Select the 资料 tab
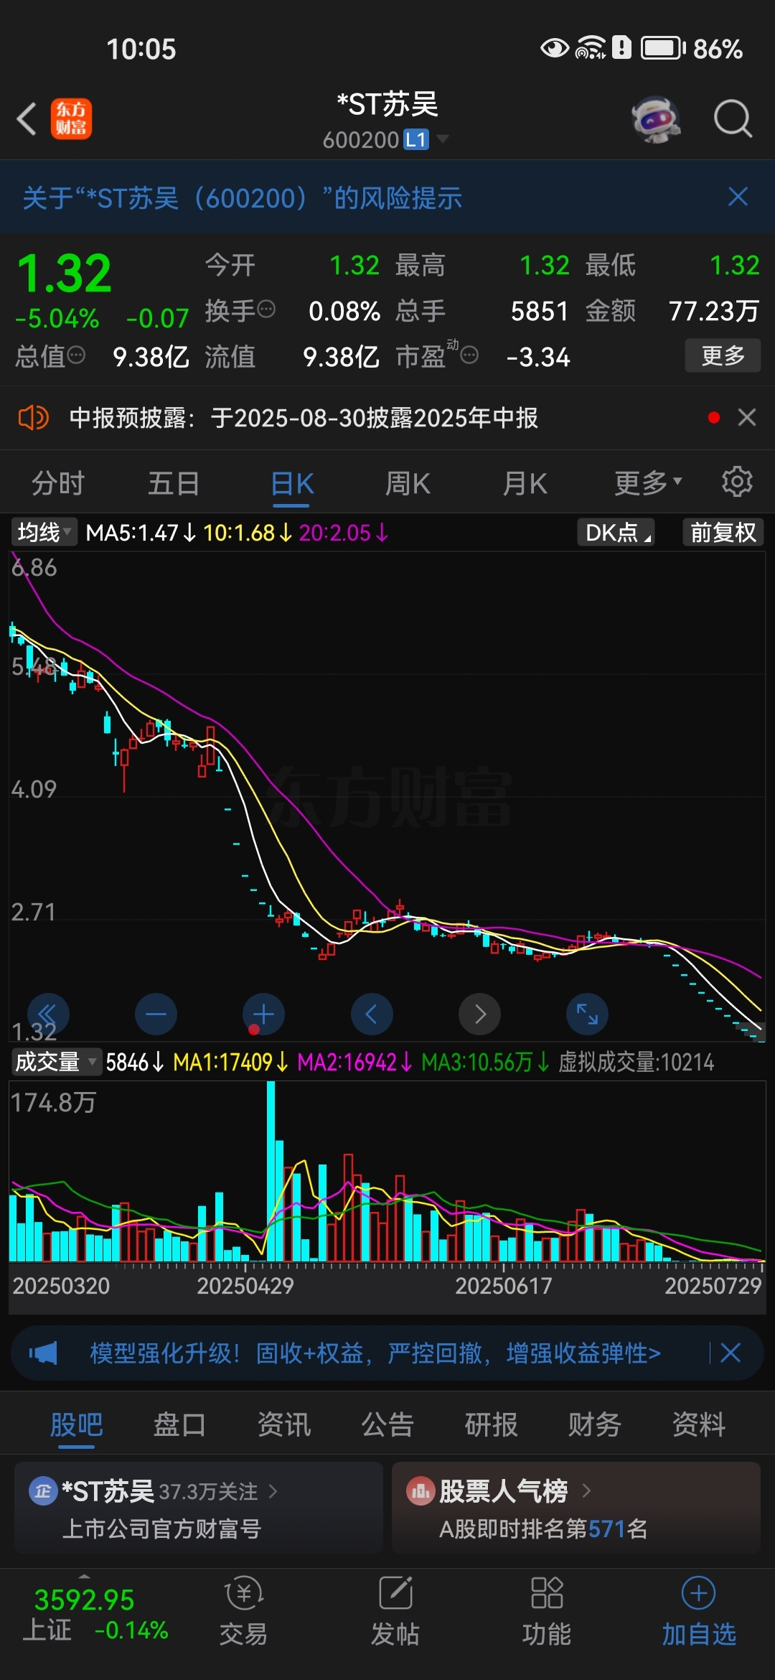Viewport: 775px width, 1680px height. pos(698,1424)
